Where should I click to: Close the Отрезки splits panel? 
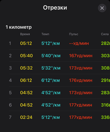pyautogui.click(x=102, y=8)
